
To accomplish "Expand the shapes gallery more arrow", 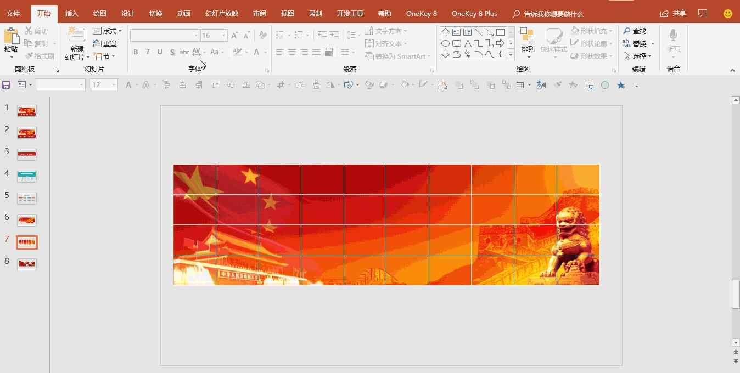I will coord(511,54).
